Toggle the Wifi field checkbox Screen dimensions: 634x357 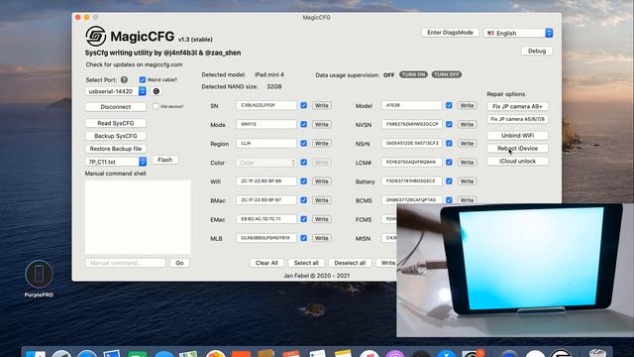[x=304, y=181]
